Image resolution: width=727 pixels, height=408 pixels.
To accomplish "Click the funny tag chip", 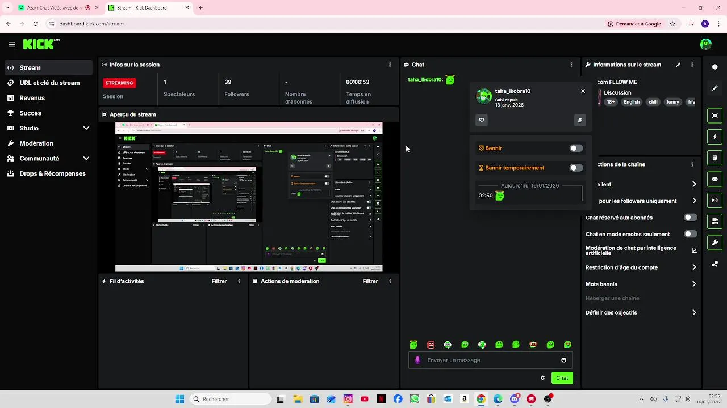I will (x=673, y=102).
